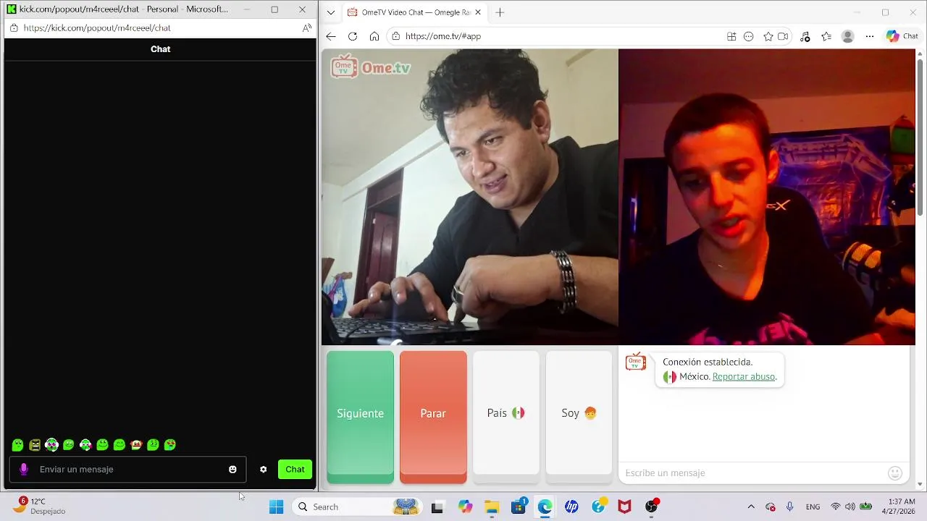
Task: Send message with green Chat button
Action: tap(295, 470)
